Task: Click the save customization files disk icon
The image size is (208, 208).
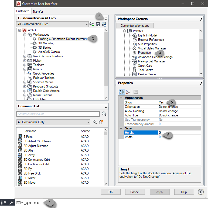Action: [98, 24]
